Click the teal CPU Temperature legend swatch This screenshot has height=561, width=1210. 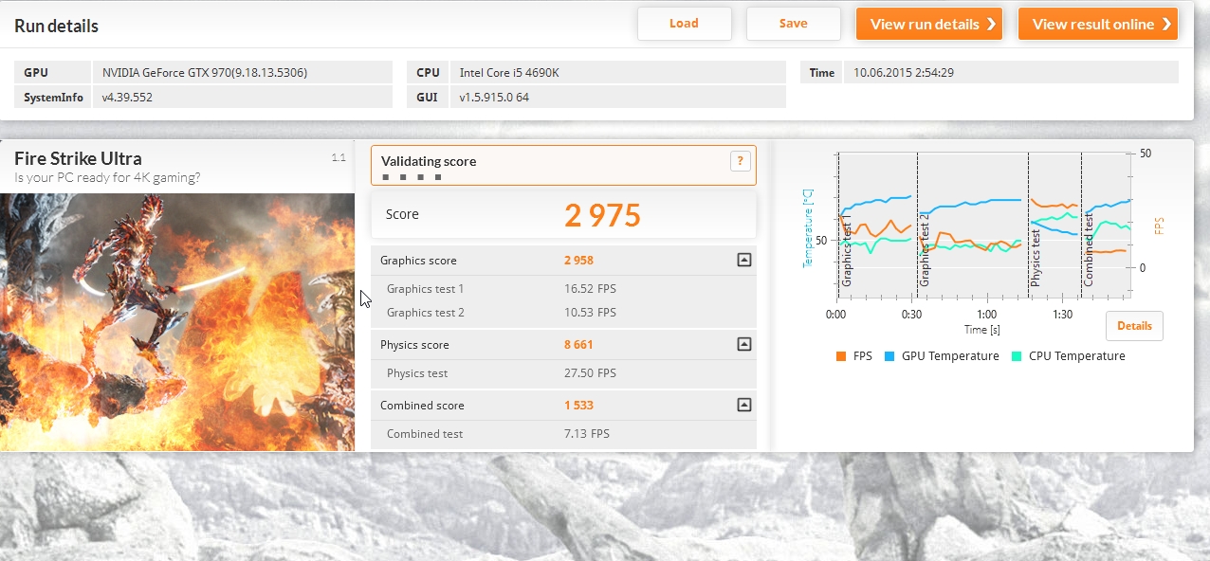[x=1017, y=356]
